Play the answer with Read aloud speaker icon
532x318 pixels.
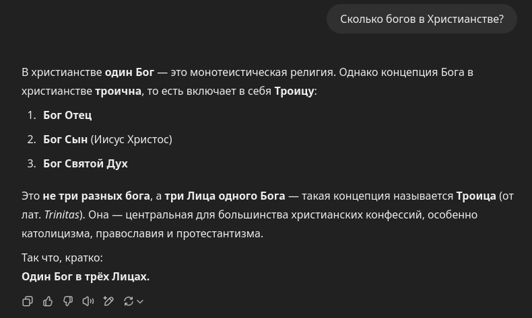tap(88, 301)
